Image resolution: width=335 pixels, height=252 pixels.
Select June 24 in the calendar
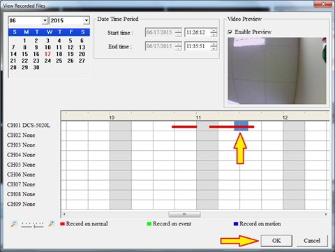(47, 61)
